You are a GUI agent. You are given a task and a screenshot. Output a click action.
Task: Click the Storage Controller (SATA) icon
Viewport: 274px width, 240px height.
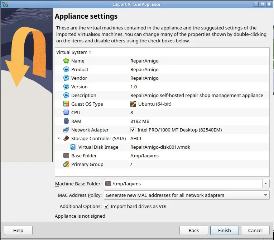click(x=66, y=138)
